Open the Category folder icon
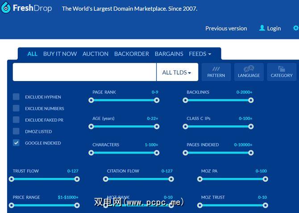Image resolution: width=299 pixels, height=213 pixels. click(282, 69)
